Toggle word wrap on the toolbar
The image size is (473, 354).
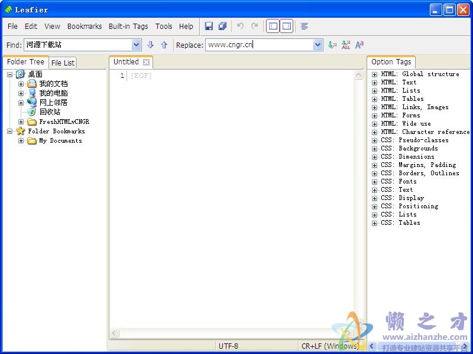(x=304, y=26)
